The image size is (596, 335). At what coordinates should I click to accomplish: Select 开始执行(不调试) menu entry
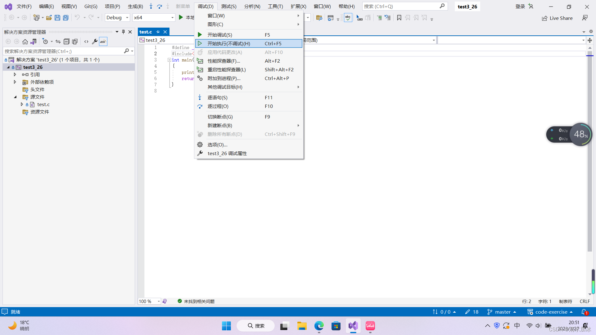coord(229,43)
